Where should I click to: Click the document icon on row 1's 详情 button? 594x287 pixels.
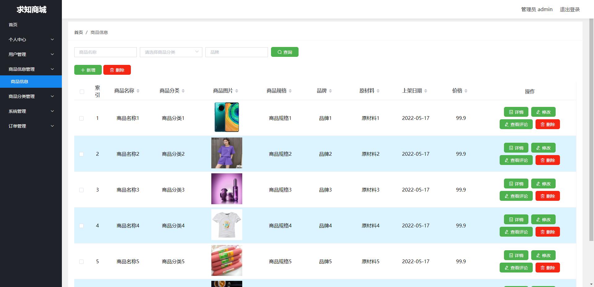tap(511, 112)
